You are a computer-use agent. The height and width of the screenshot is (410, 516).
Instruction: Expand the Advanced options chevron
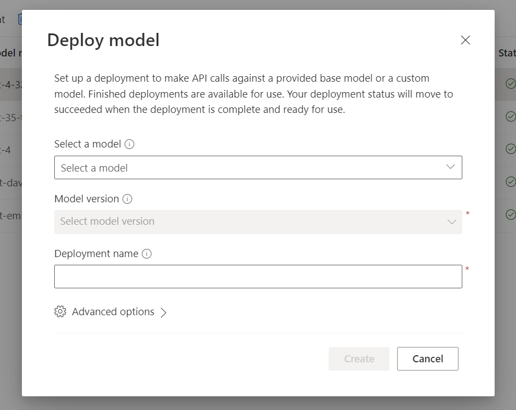[x=163, y=312]
